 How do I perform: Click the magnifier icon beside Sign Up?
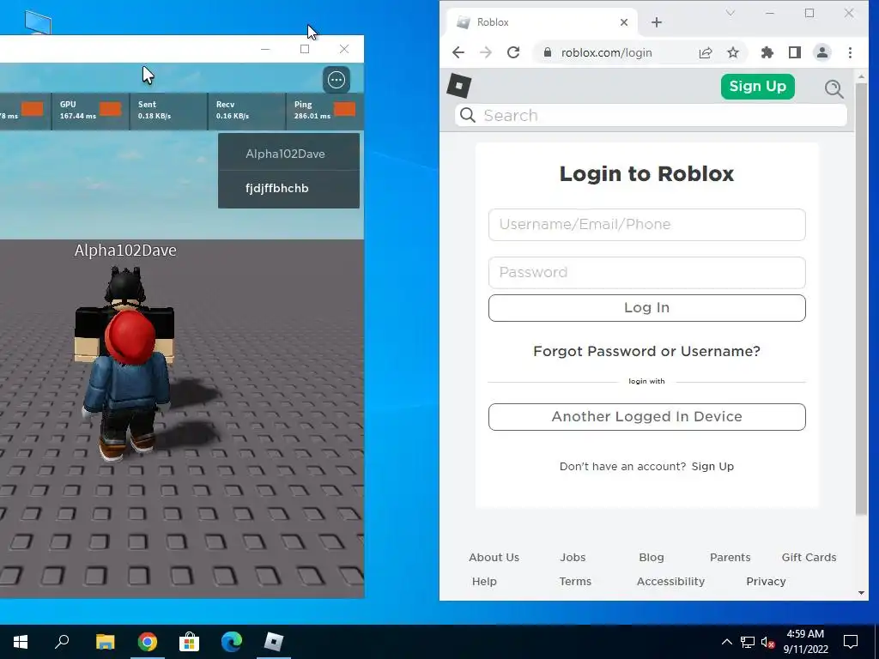pos(834,88)
